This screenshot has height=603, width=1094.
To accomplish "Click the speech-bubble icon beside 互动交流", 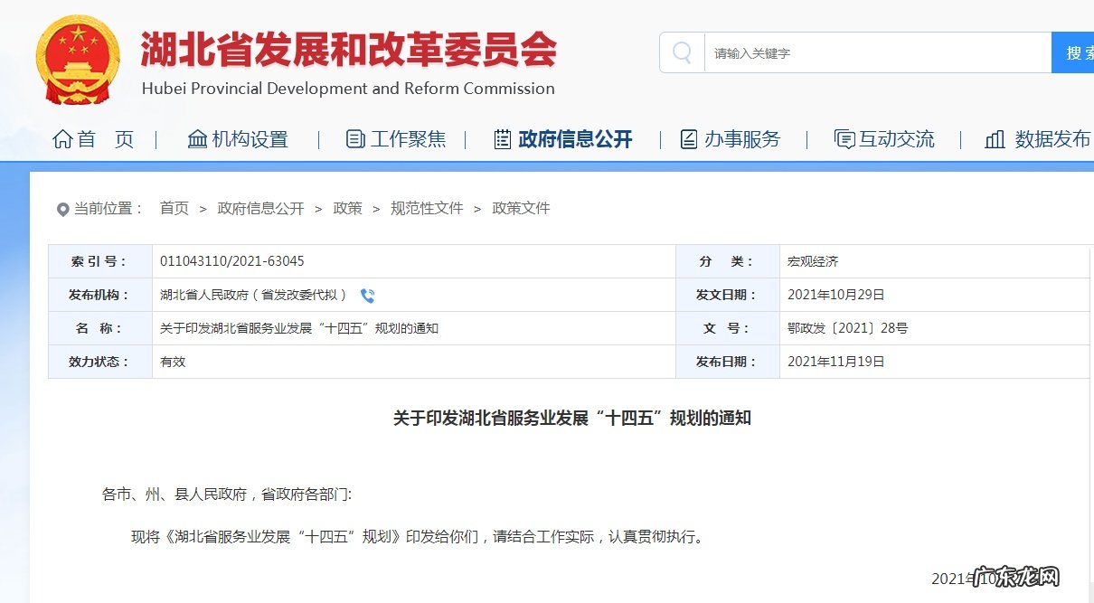I will pos(844,139).
